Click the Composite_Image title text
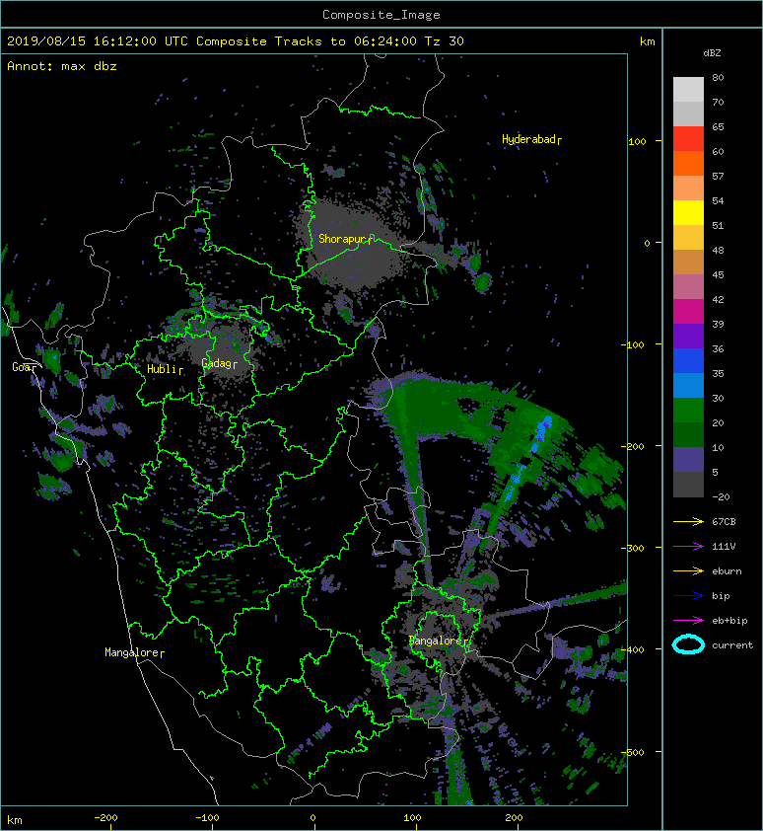This screenshot has height=831, width=763. 381,15
